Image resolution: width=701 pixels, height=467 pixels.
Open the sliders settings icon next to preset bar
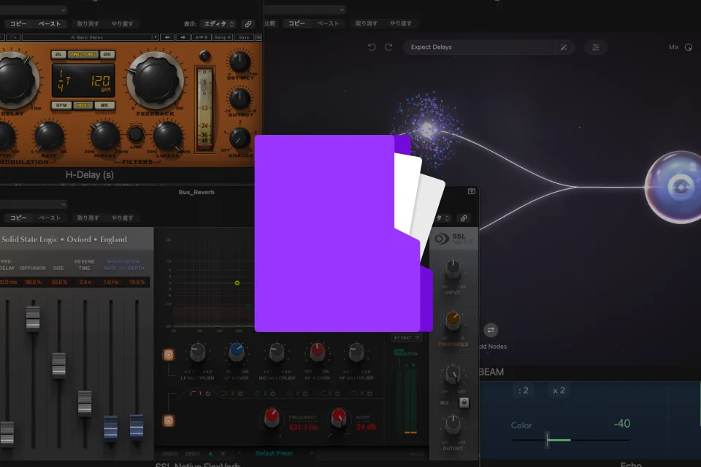coord(596,47)
